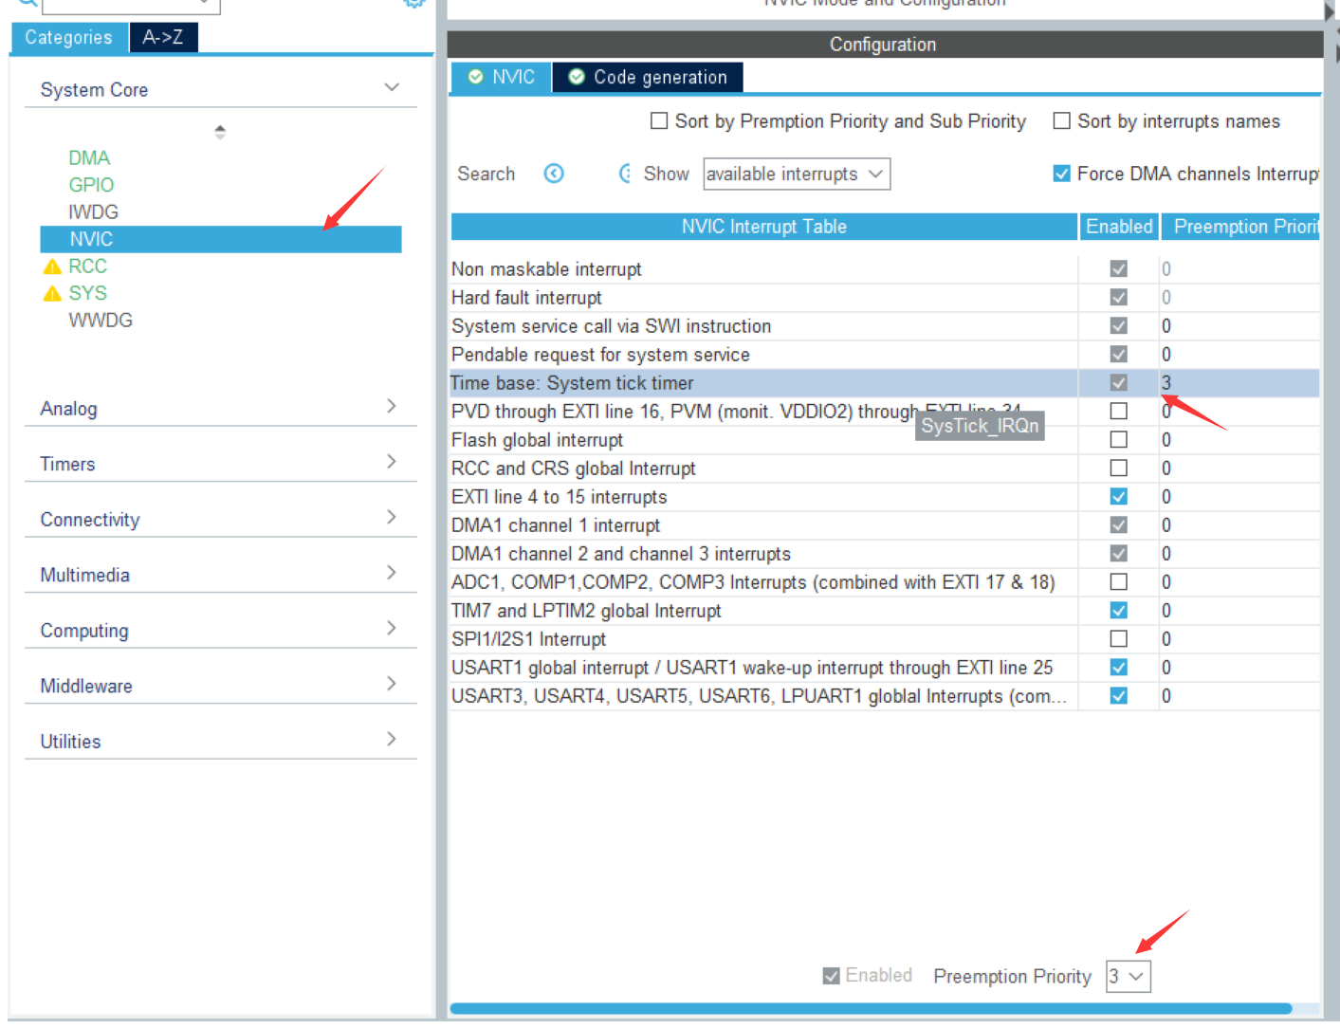Select WWDG in System Core list
This screenshot has width=1340, height=1029.
101,321
